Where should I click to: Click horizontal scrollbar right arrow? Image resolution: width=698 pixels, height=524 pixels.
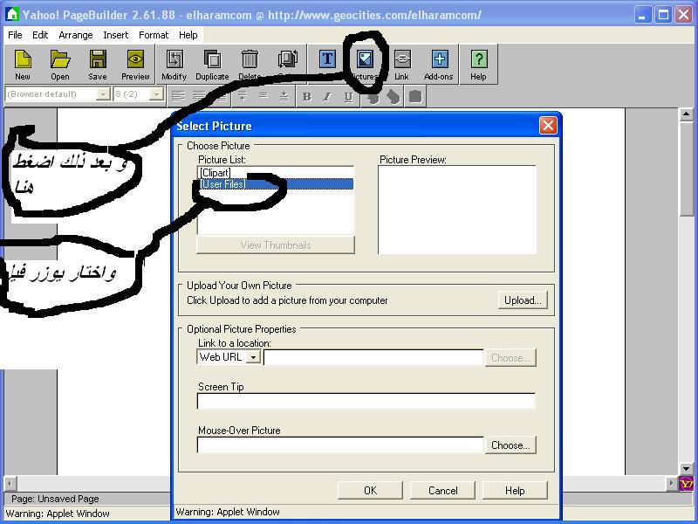pyautogui.click(x=672, y=483)
